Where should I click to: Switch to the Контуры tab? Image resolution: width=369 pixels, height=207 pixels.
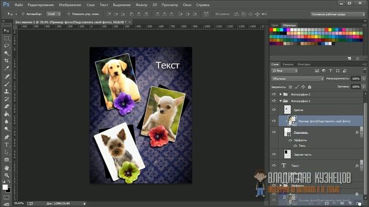click(x=304, y=64)
